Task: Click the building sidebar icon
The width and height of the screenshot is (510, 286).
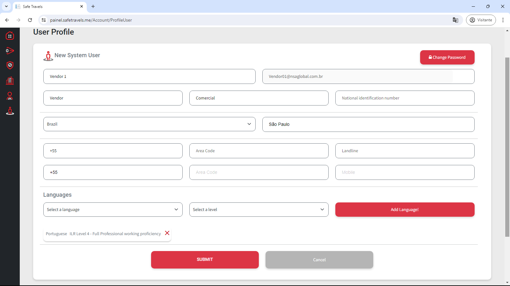Action: (x=10, y=81)
